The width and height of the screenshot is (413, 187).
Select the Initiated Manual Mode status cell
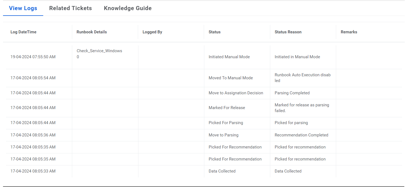point(229,57)
